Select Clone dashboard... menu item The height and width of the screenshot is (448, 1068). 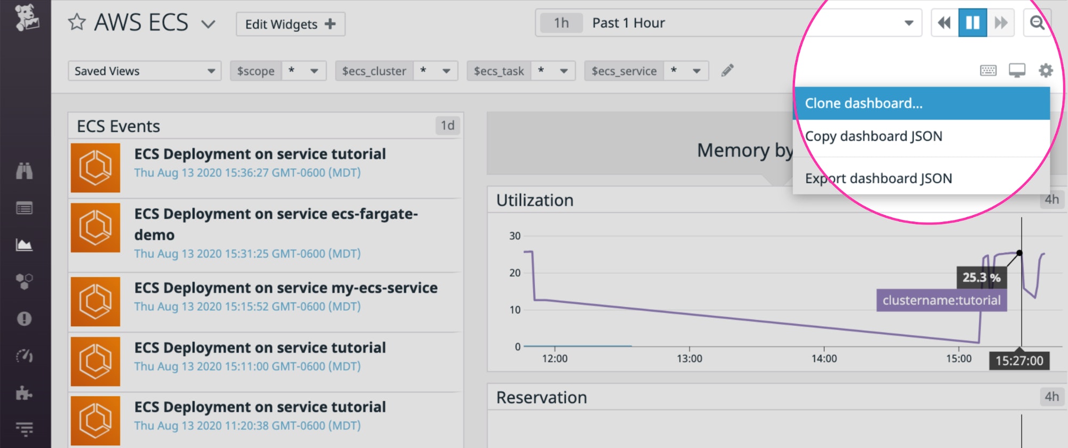click(921, 104)
